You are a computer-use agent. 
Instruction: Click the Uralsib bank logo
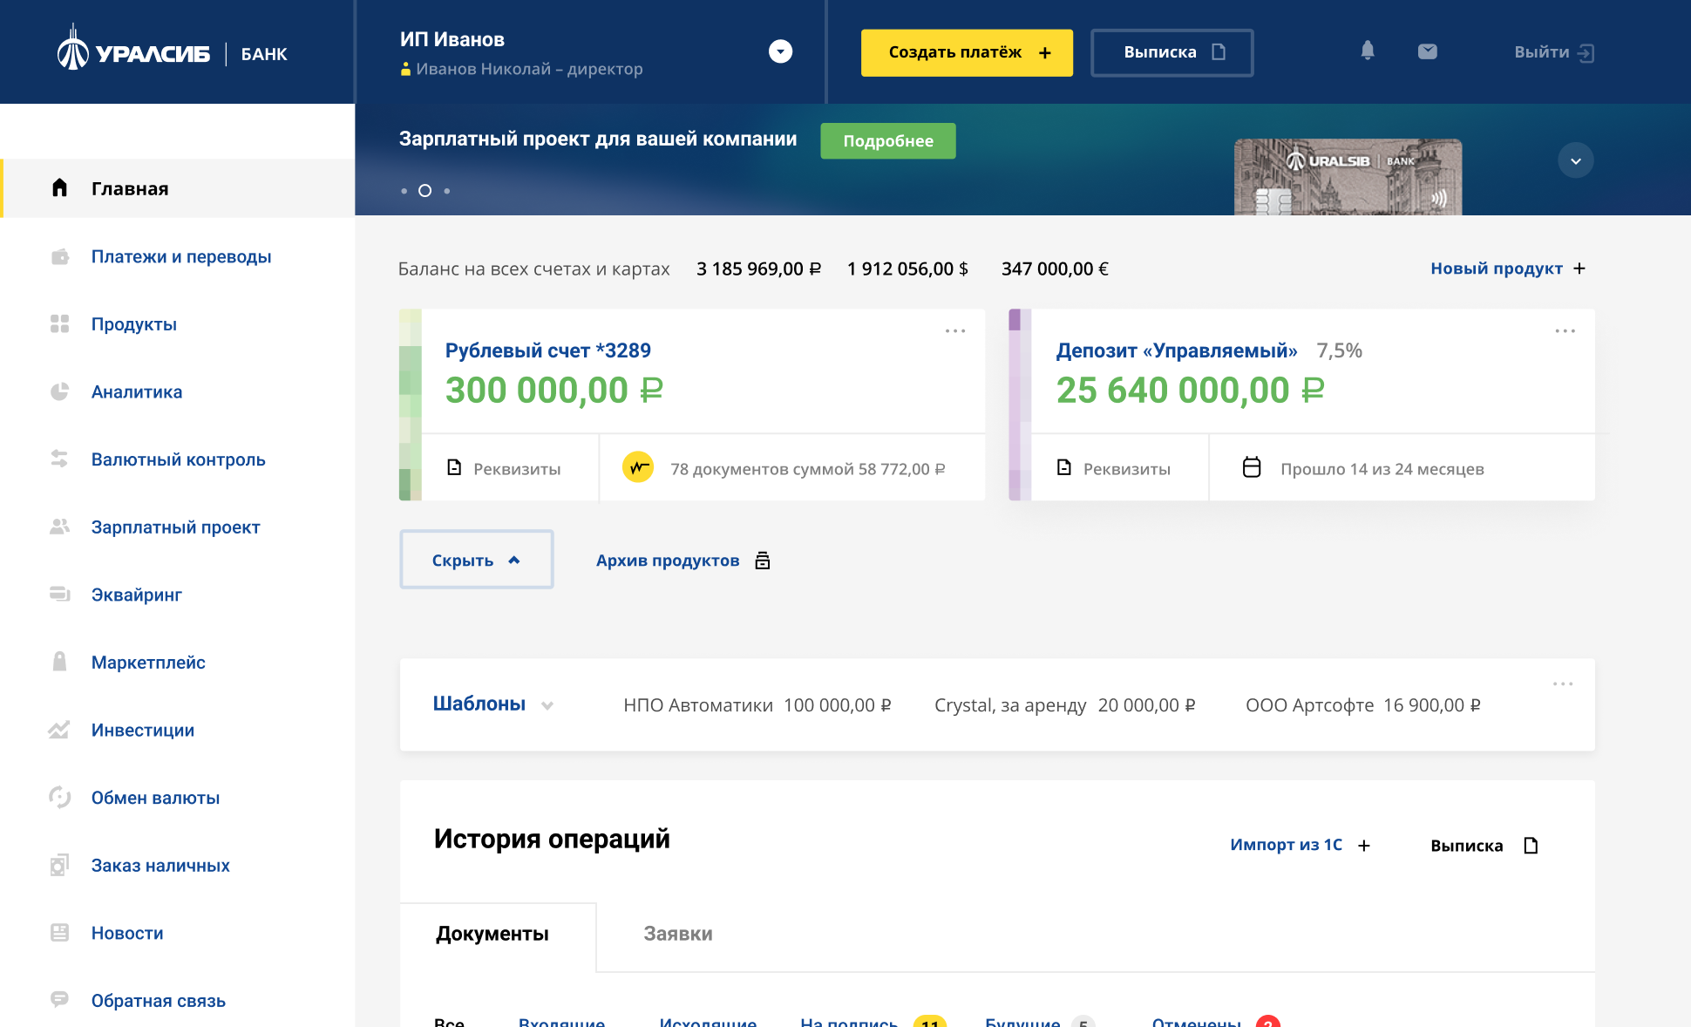172,49
